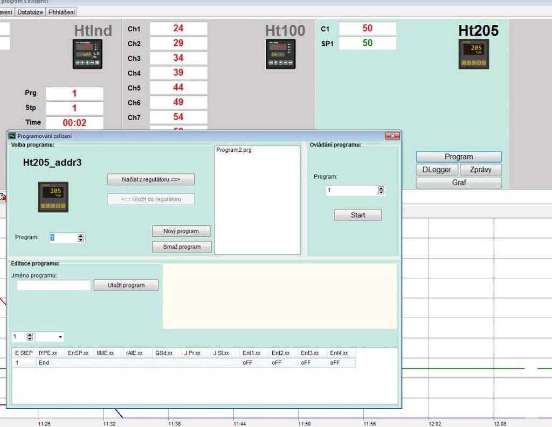The image size is (552, 427).
Task: Click the GSd.xx column header
Action: pos(167,353)
